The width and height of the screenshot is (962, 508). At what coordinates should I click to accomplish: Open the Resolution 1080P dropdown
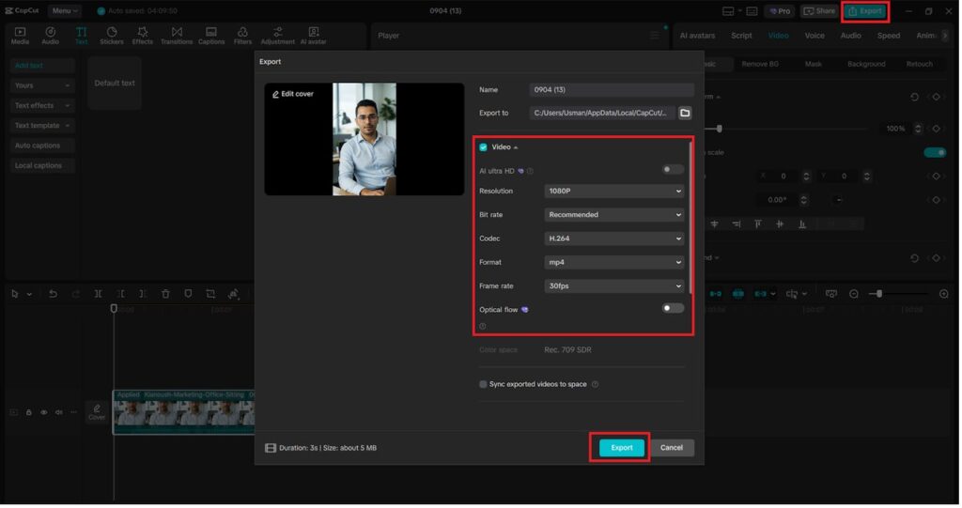pyautogui.click(x=614, y=191)
